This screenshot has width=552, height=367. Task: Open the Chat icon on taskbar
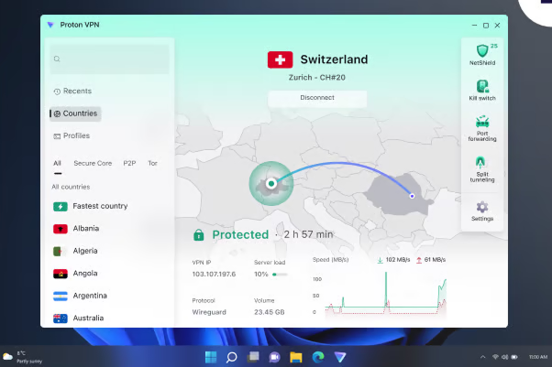[x=274, y=357]
